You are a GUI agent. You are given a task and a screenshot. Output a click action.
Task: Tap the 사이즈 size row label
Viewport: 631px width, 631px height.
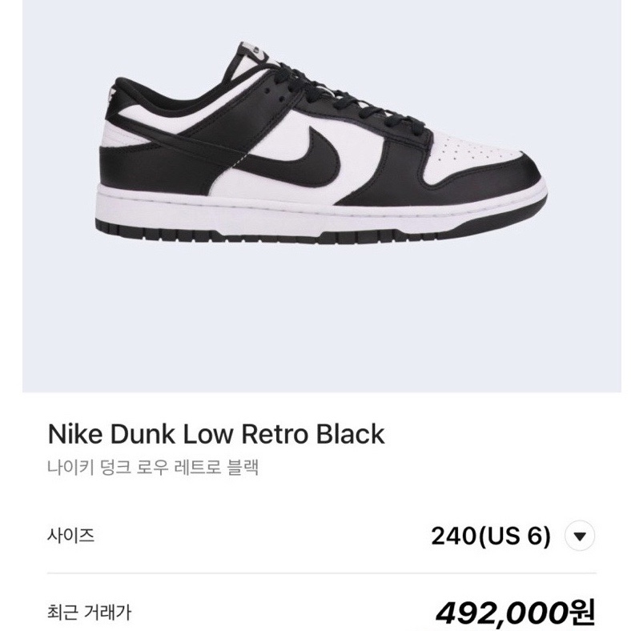[x=70, y=536]
